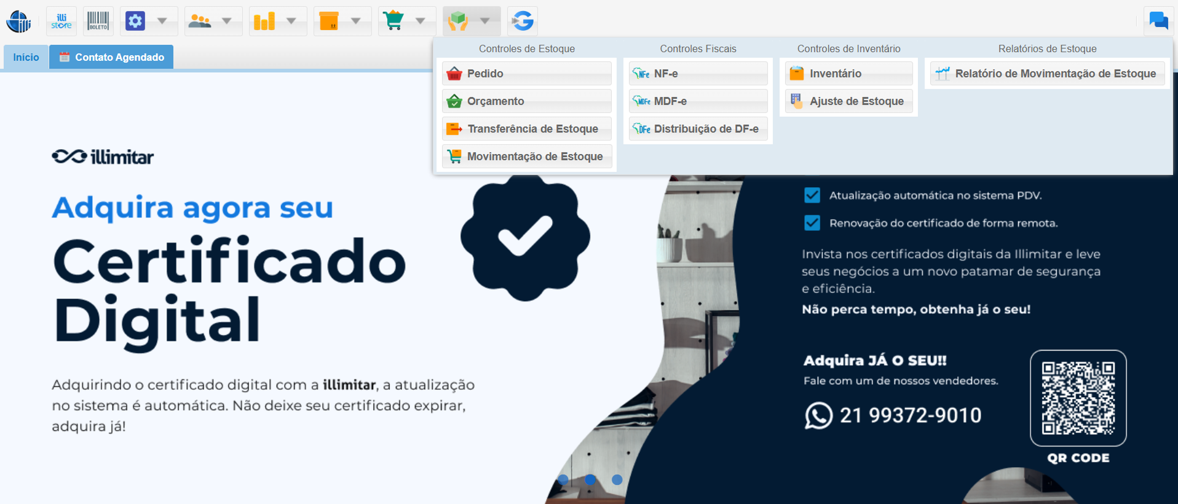Open the chat messages icon
Screen dimensions: 1178x504
[x=1158, y=21]
